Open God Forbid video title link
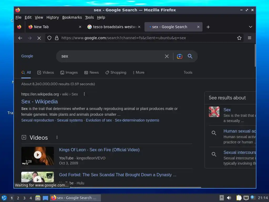Screen dimensions: 269x202 [x=118, y=175]
